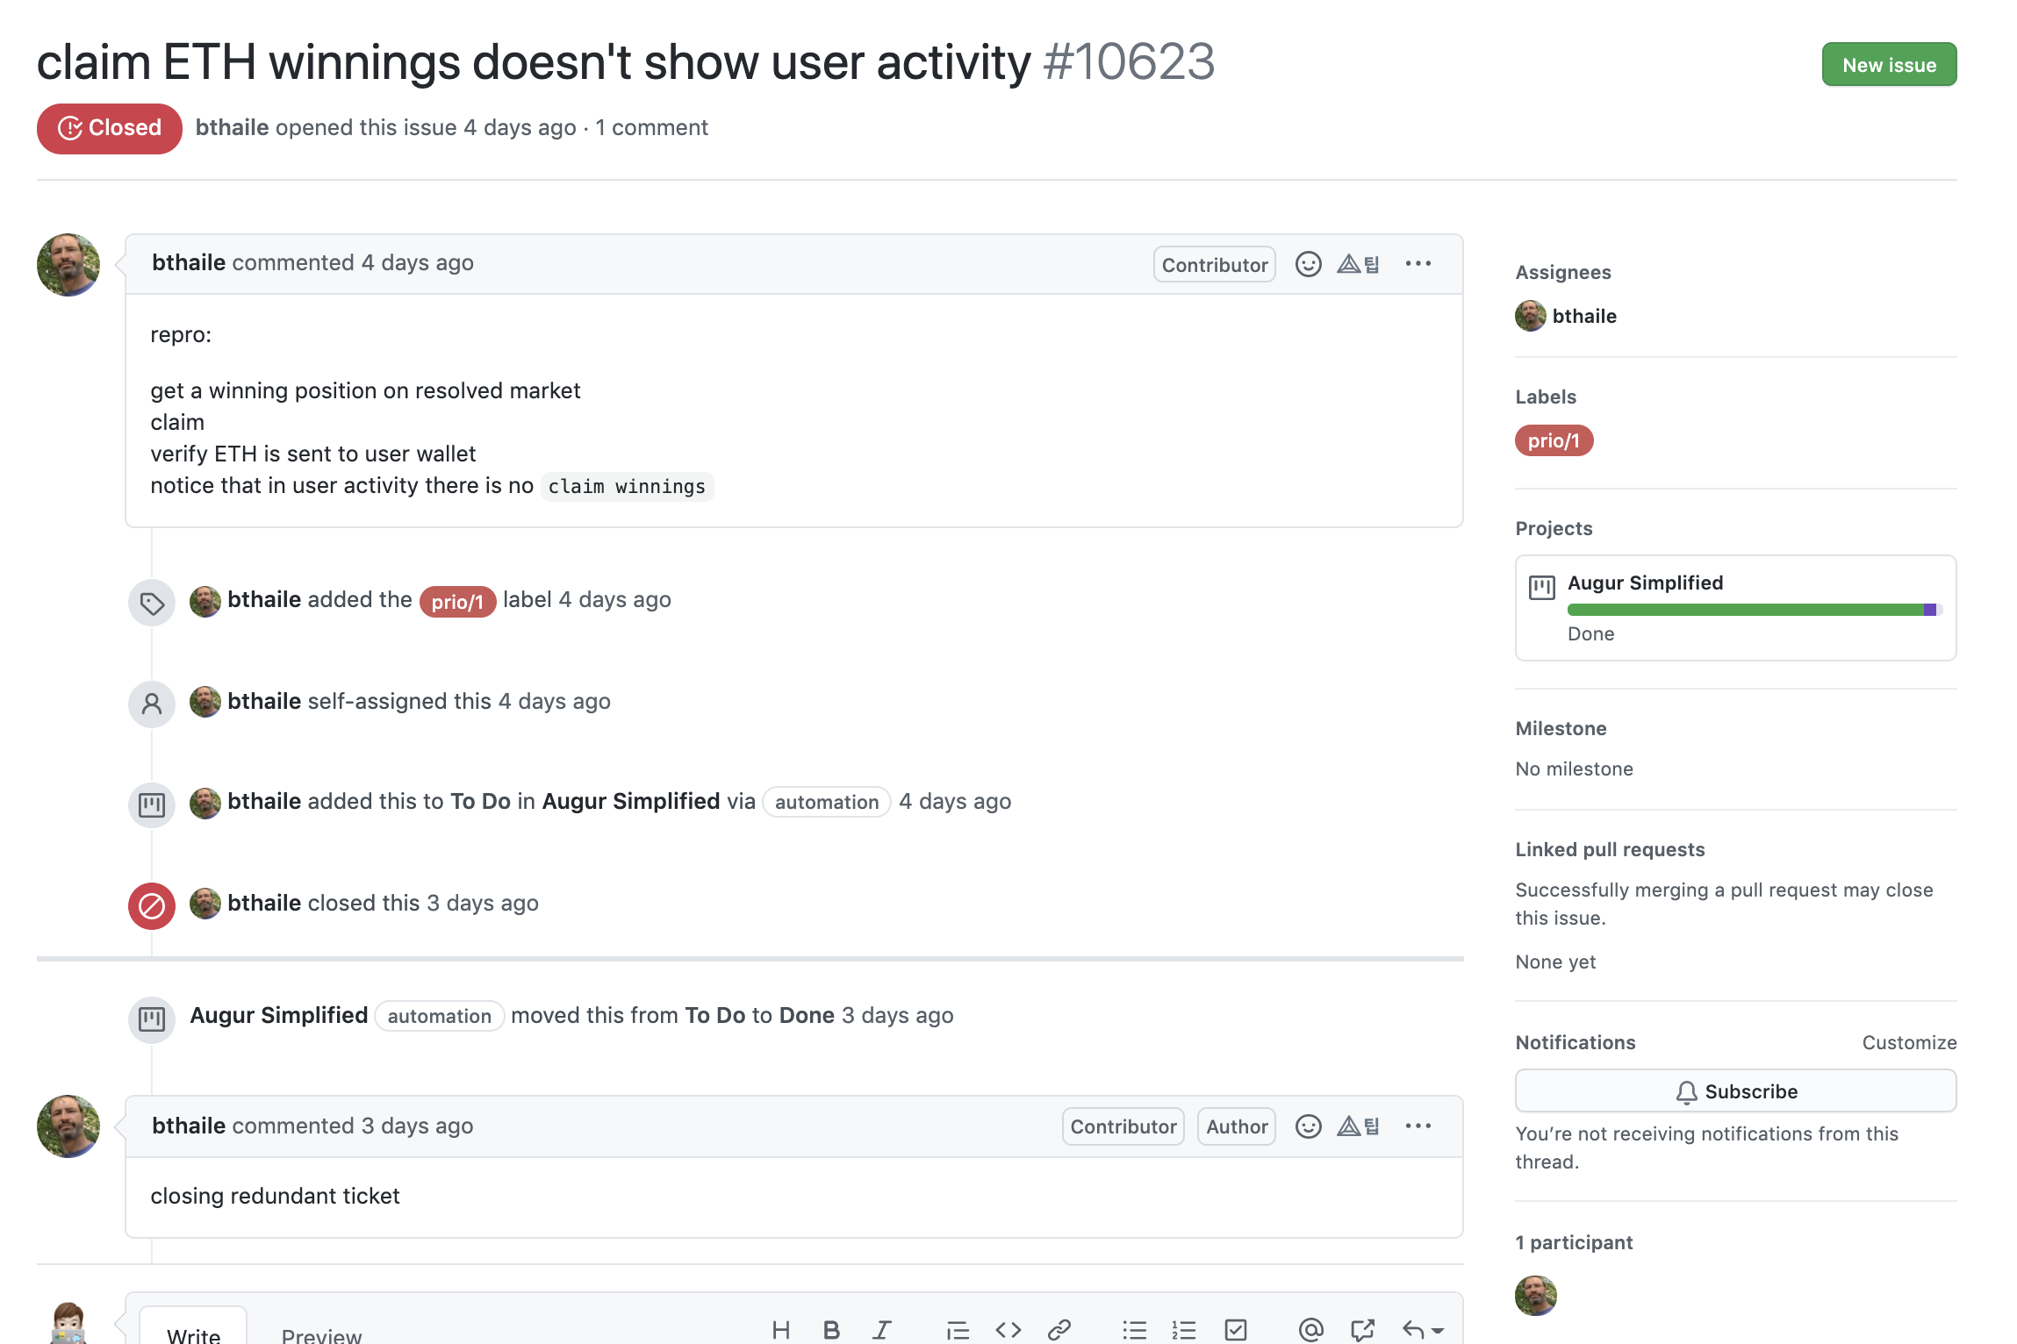
Task: Subscribe to thread notifications
Action: [x=1734, y=1091]
